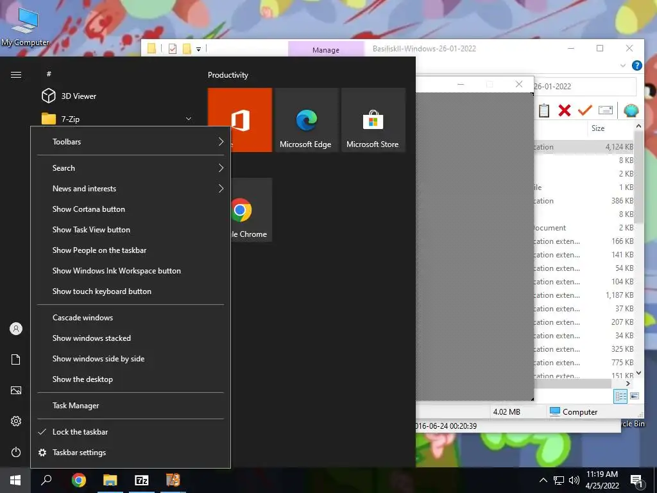
Task: Click horizontal scrollbar right arrow
Action: coord(627,383)
